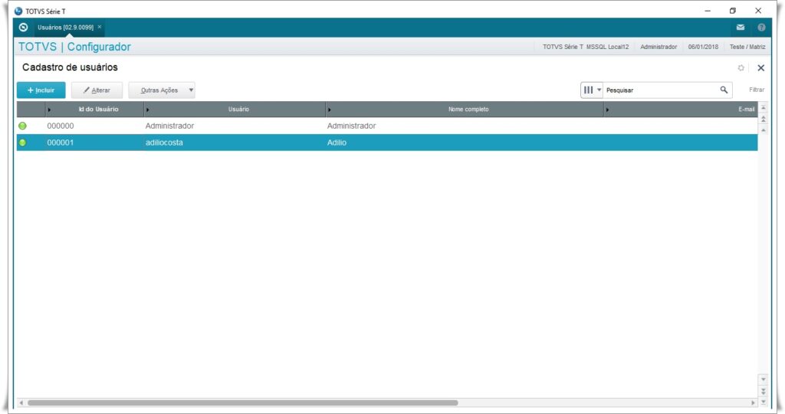Close the Cadastro de usuários panel
The image size is (785, 414).
760,68
